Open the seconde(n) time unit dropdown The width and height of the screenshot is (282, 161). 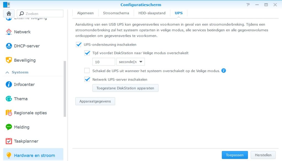tap(131, 62)
